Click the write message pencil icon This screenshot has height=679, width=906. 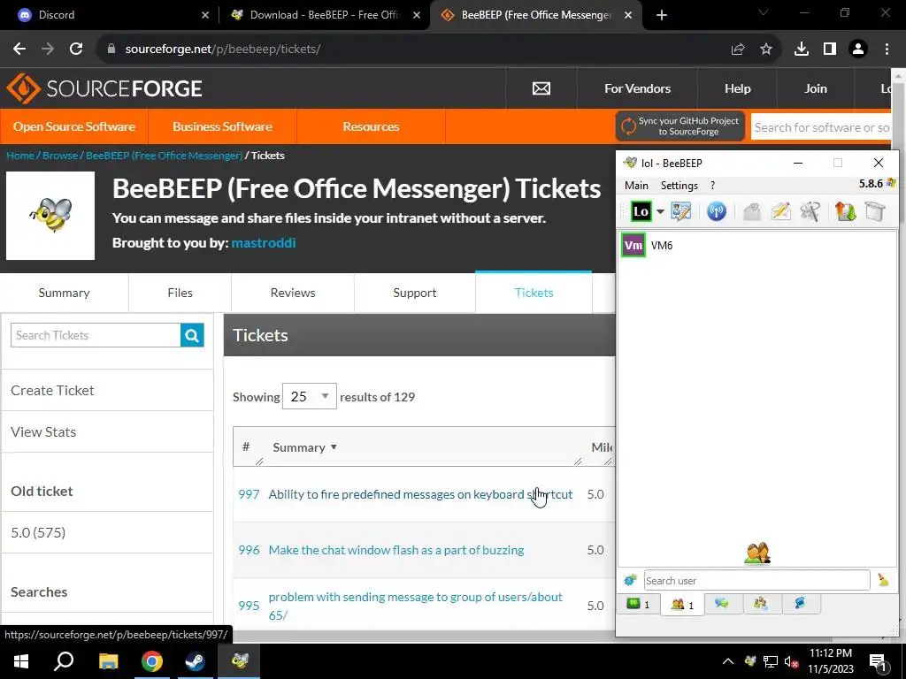(x=780, y=211)
